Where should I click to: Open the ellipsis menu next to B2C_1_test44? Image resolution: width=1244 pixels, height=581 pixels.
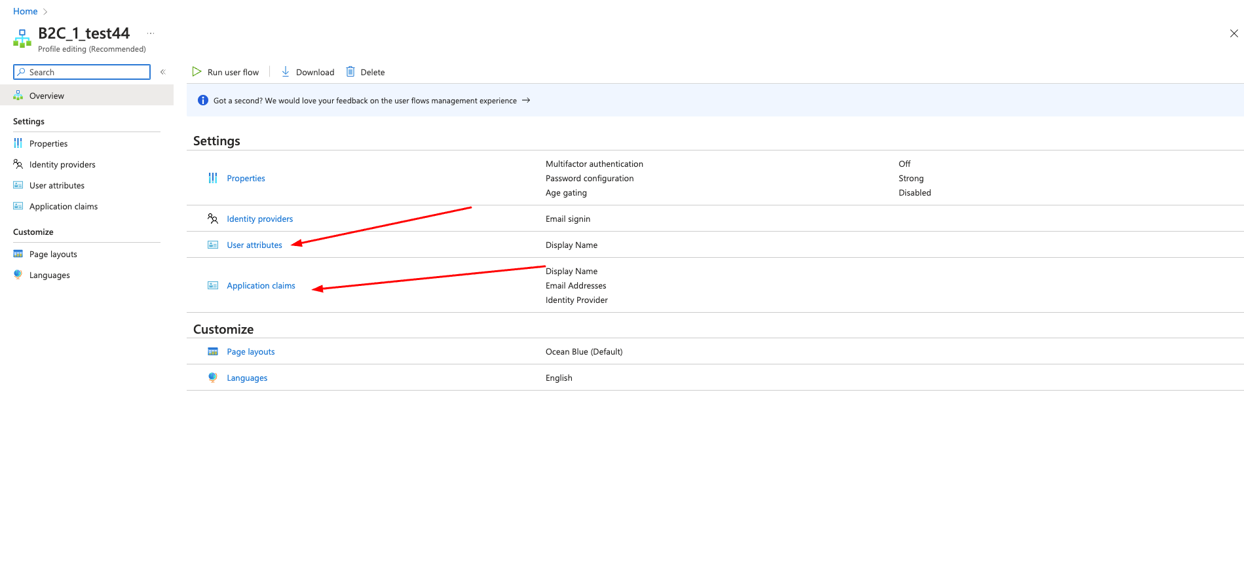pos(151,33)
